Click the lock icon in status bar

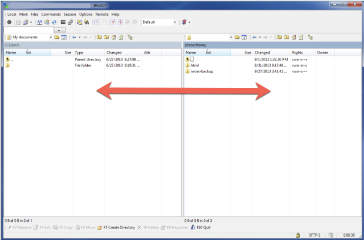tap(298, 234)
